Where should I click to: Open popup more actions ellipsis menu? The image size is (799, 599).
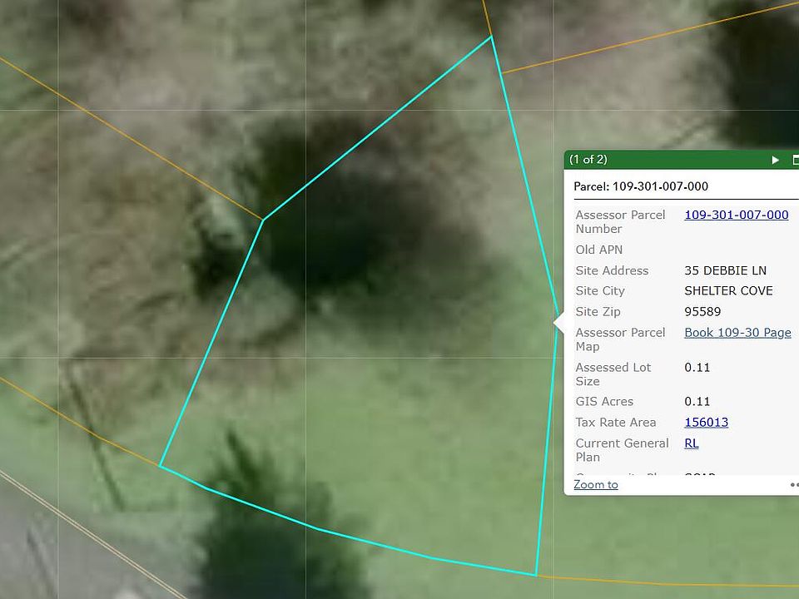tap(794, 484)
